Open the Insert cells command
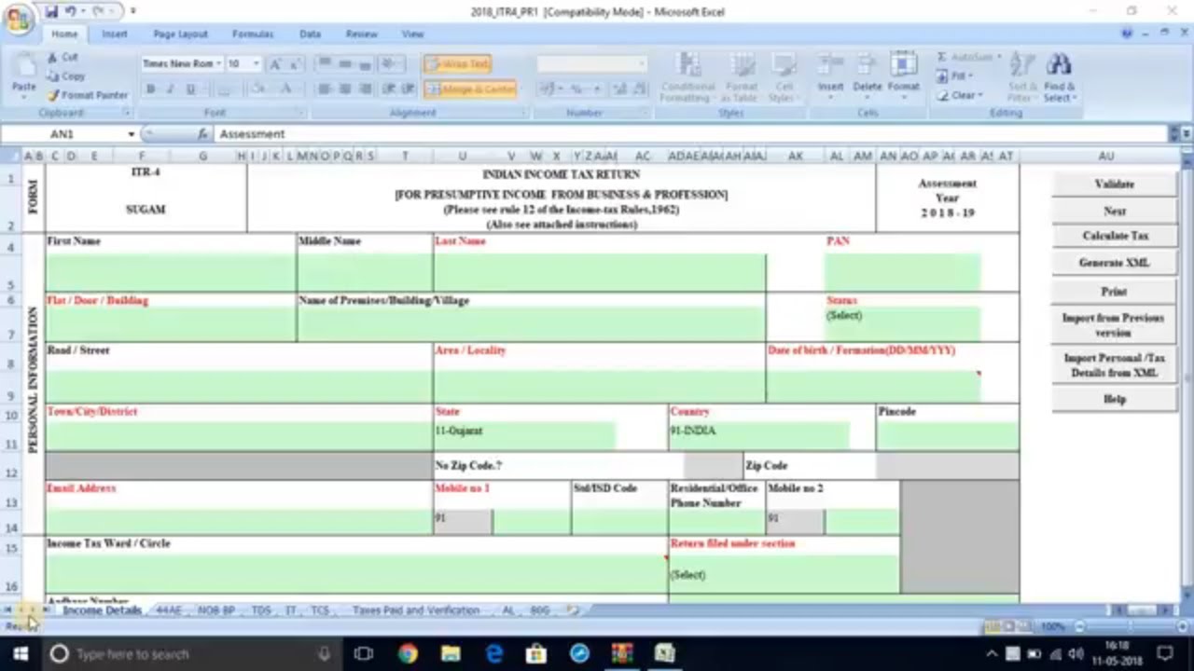Image resolution: width=1194 pixels, height=671 pixels. click(830, 75)
